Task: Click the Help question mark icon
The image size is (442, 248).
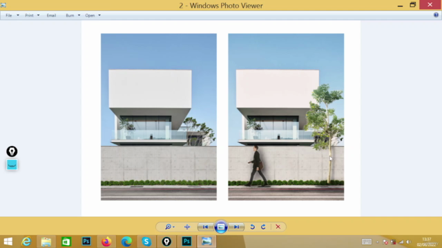Action: pyautogui.click(x=436, y=15)
